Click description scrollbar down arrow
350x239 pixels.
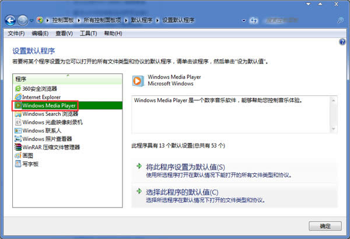tap(333, 129)
